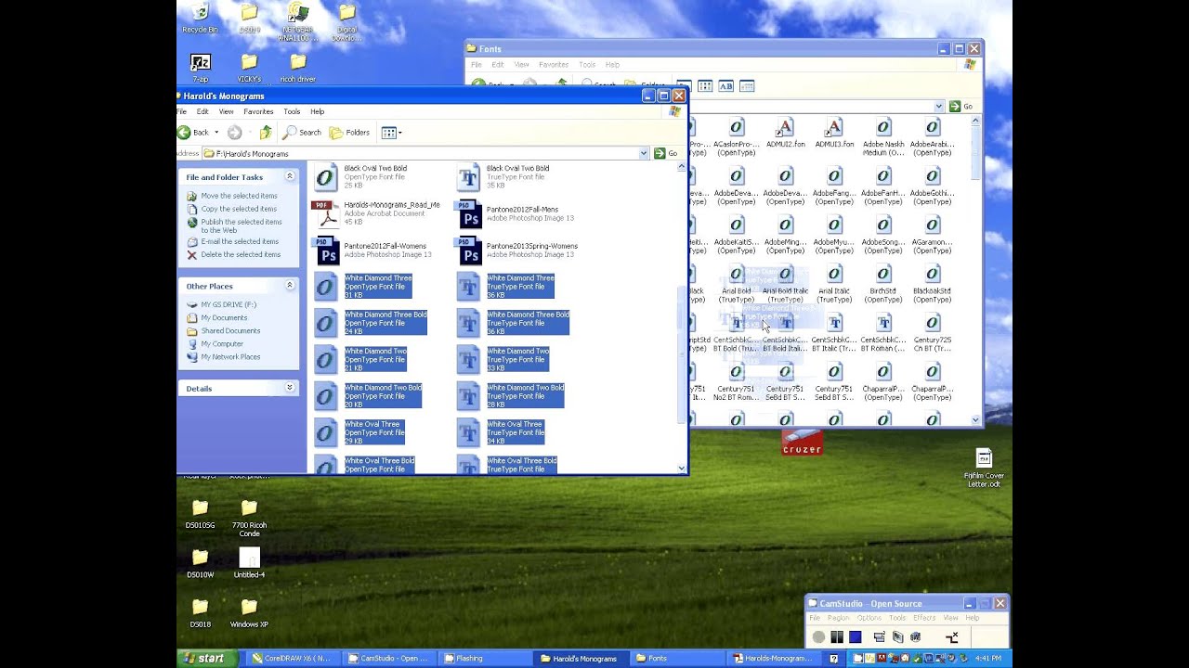Select Adobe Naskh Medium font icon

tap(883, 137)
